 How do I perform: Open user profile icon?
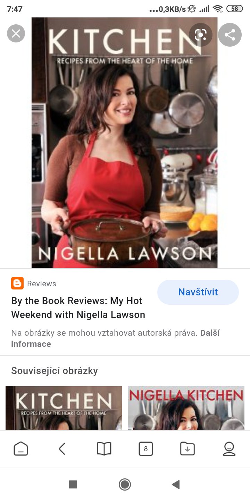(229, 449)
